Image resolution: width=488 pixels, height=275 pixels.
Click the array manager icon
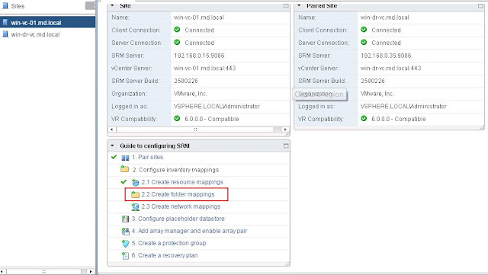coord(125,231)
